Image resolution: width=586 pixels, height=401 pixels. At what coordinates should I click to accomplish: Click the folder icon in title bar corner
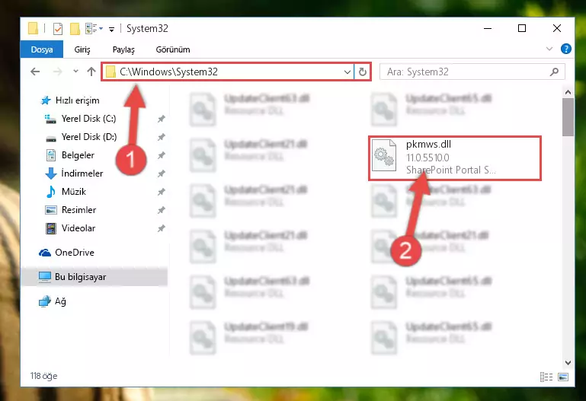(x=33, y=28)
